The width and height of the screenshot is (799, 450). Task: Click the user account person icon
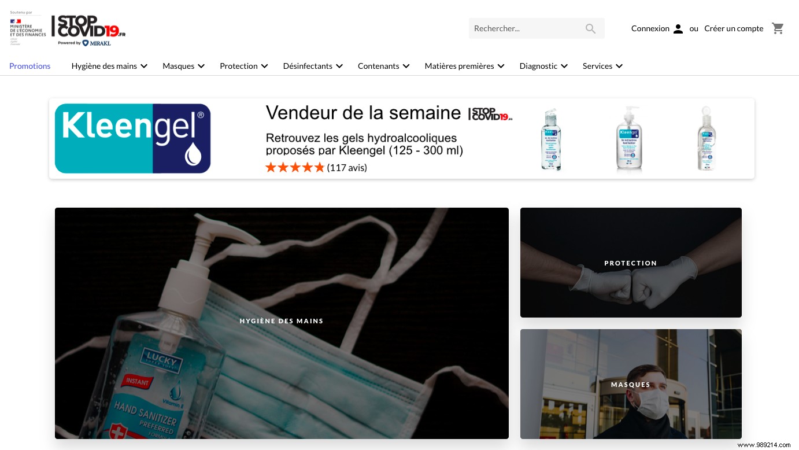[x=678, y=28]
